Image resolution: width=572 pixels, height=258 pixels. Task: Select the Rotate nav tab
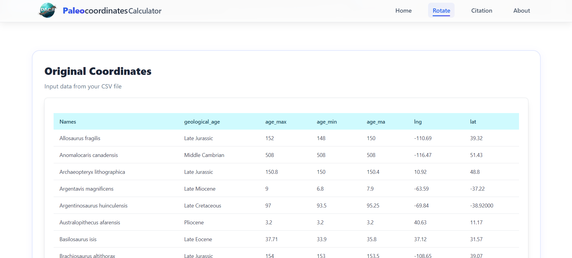pos(441,11)
